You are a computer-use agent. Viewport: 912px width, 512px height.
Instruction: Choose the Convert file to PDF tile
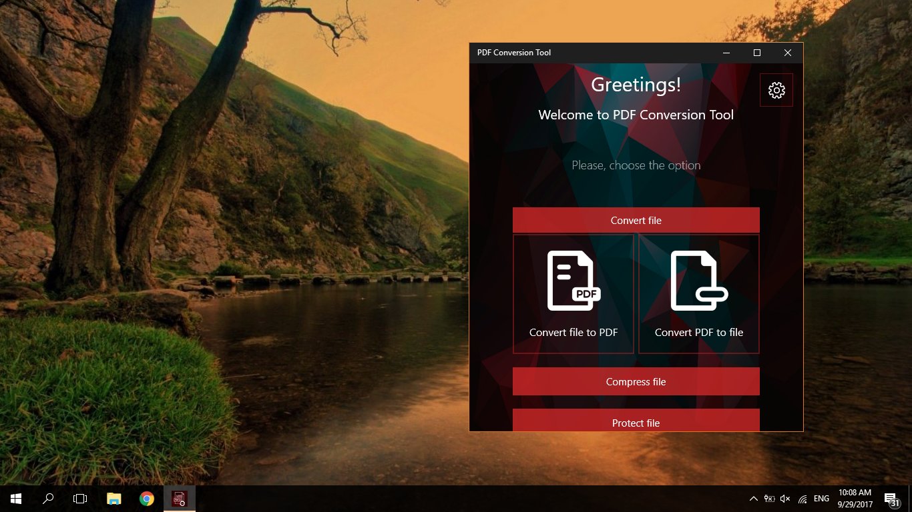(574, 294)
